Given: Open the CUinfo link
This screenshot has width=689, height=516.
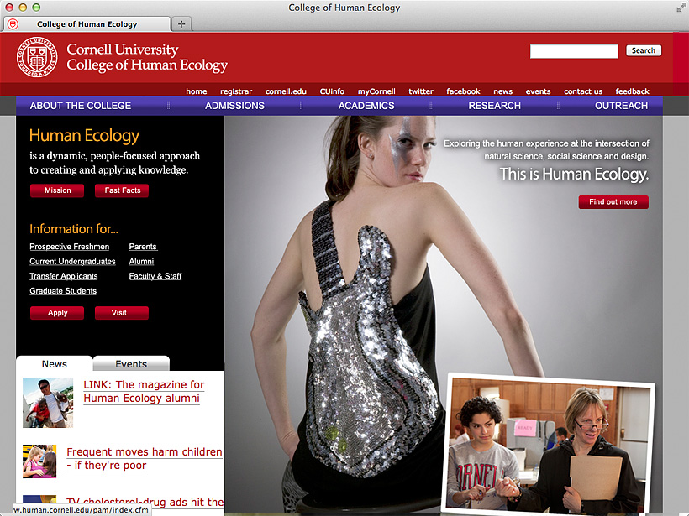Looking at the screenshot, I should click(x=332, y=91).
